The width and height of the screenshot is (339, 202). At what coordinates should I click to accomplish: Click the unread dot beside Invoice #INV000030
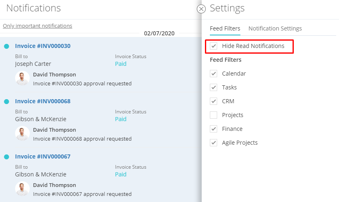point(7,46)
